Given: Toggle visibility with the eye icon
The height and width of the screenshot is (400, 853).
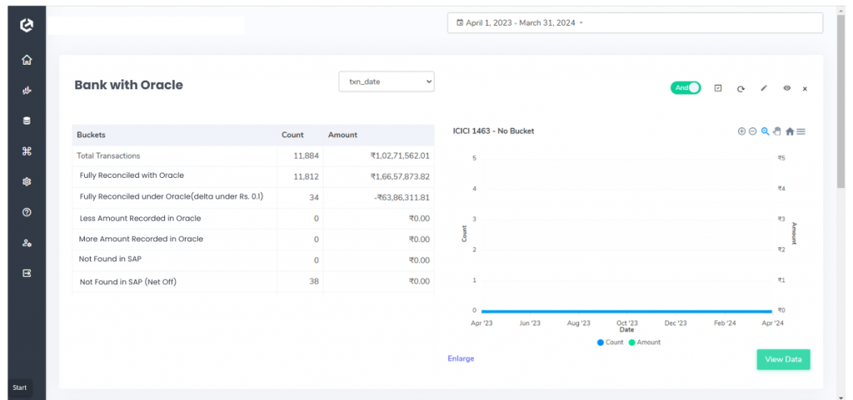Looking at the screenshot, I should point(786,88).
